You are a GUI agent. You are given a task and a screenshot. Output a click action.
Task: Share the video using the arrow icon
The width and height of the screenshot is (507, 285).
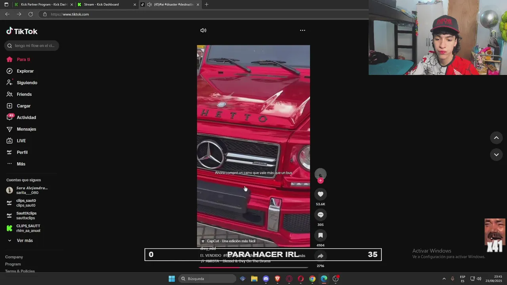coord(320,256)
